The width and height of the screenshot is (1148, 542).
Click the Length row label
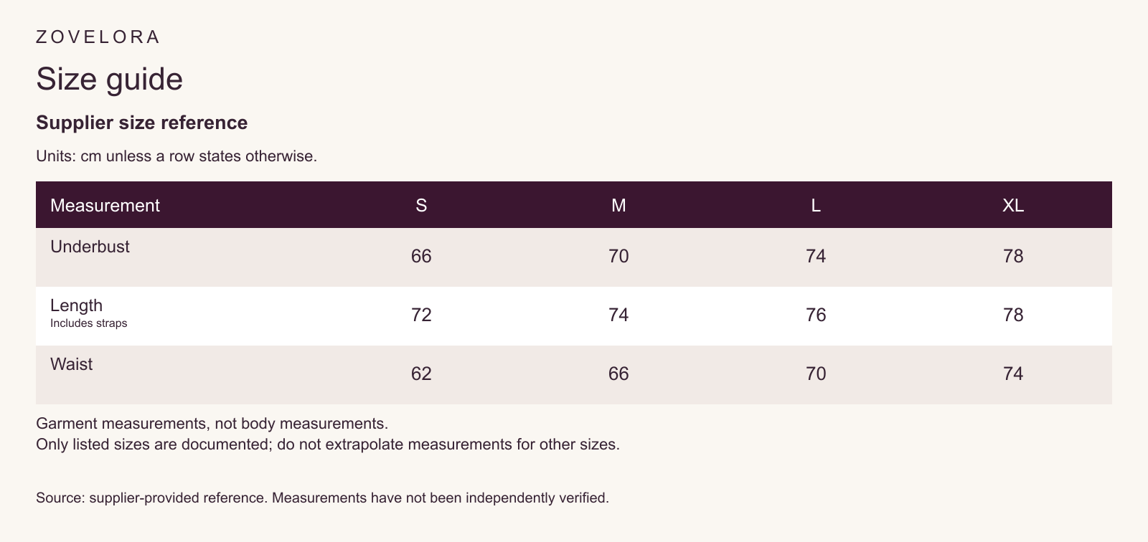(76, 305)
